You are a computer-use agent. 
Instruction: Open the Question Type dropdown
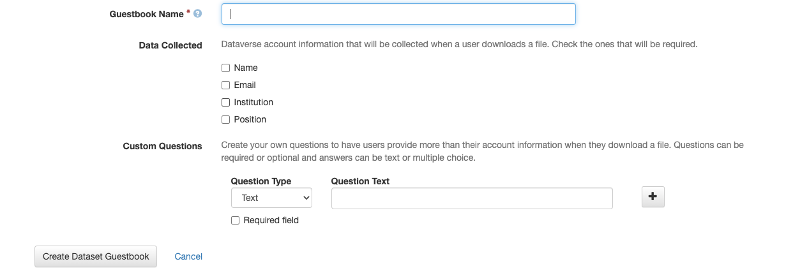pos(271,198)
